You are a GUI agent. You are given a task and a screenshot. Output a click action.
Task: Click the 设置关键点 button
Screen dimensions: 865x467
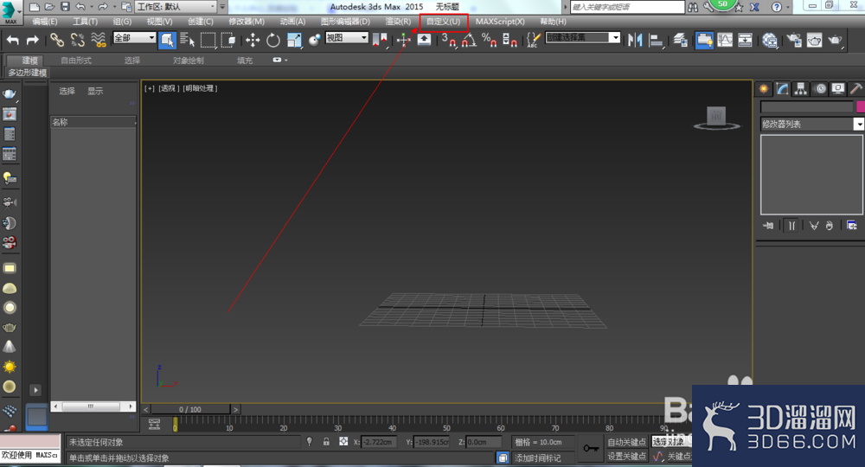[626, 456]
